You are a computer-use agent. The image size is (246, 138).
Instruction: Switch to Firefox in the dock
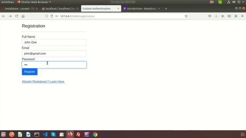click(70, 135)
